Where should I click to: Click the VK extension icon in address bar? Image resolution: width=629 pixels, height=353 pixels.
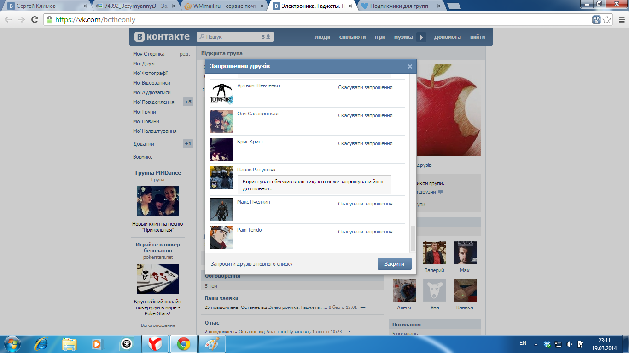[596, 20]
